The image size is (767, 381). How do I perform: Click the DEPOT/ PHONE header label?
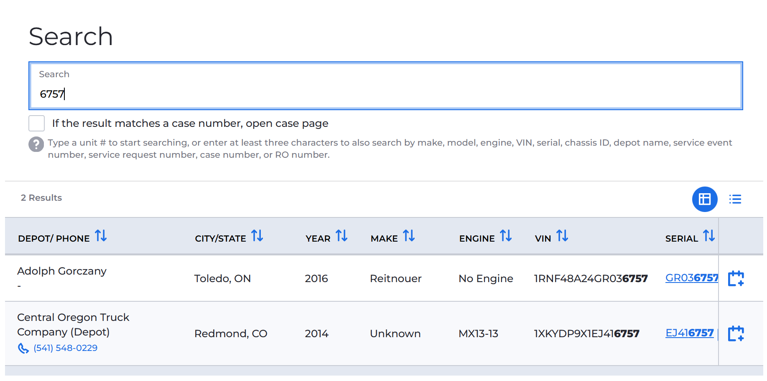[54, 239]
